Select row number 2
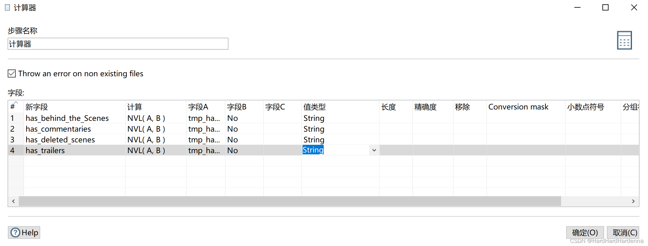648x246 pixels. point(16,129)
